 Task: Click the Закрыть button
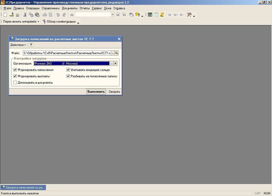click(x=114, y=92)
